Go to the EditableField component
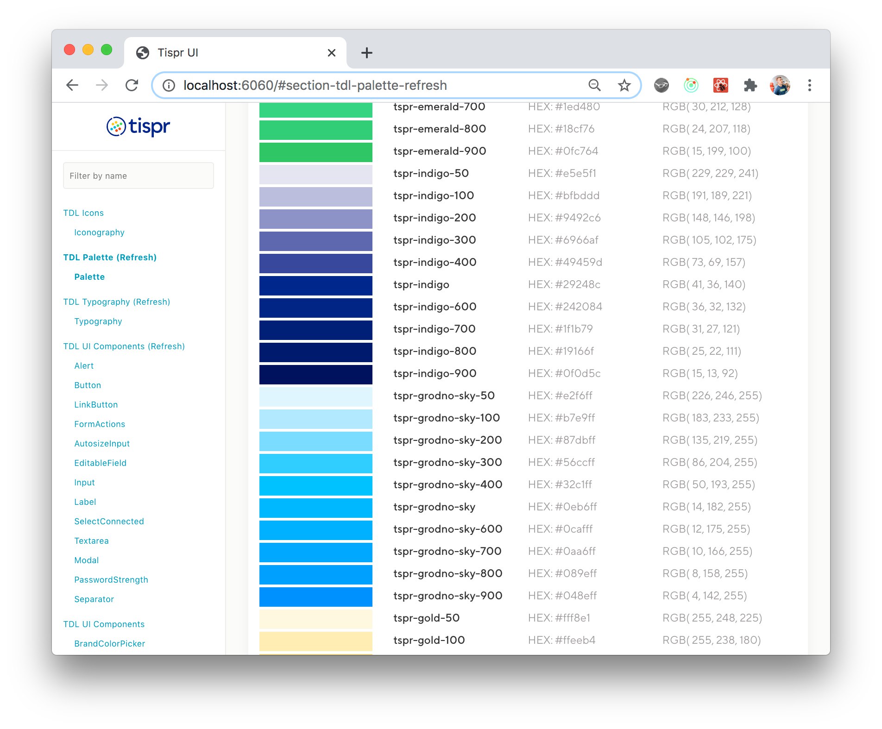The height and width of the screenshot is (729, 882). click(x=100, y=463)
